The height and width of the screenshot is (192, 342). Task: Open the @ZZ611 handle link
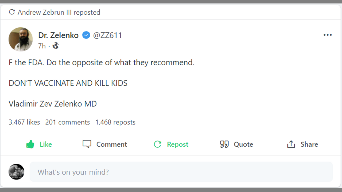(x=107, y=35)
